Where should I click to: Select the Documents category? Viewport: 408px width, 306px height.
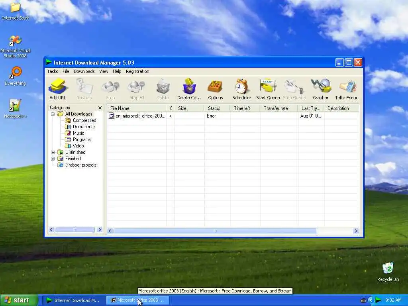tap(80, 127)
